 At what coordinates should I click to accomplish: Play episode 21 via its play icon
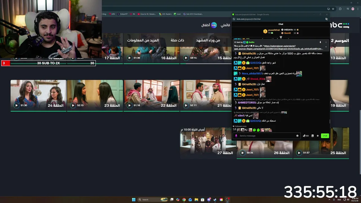[x=186, y=105]
